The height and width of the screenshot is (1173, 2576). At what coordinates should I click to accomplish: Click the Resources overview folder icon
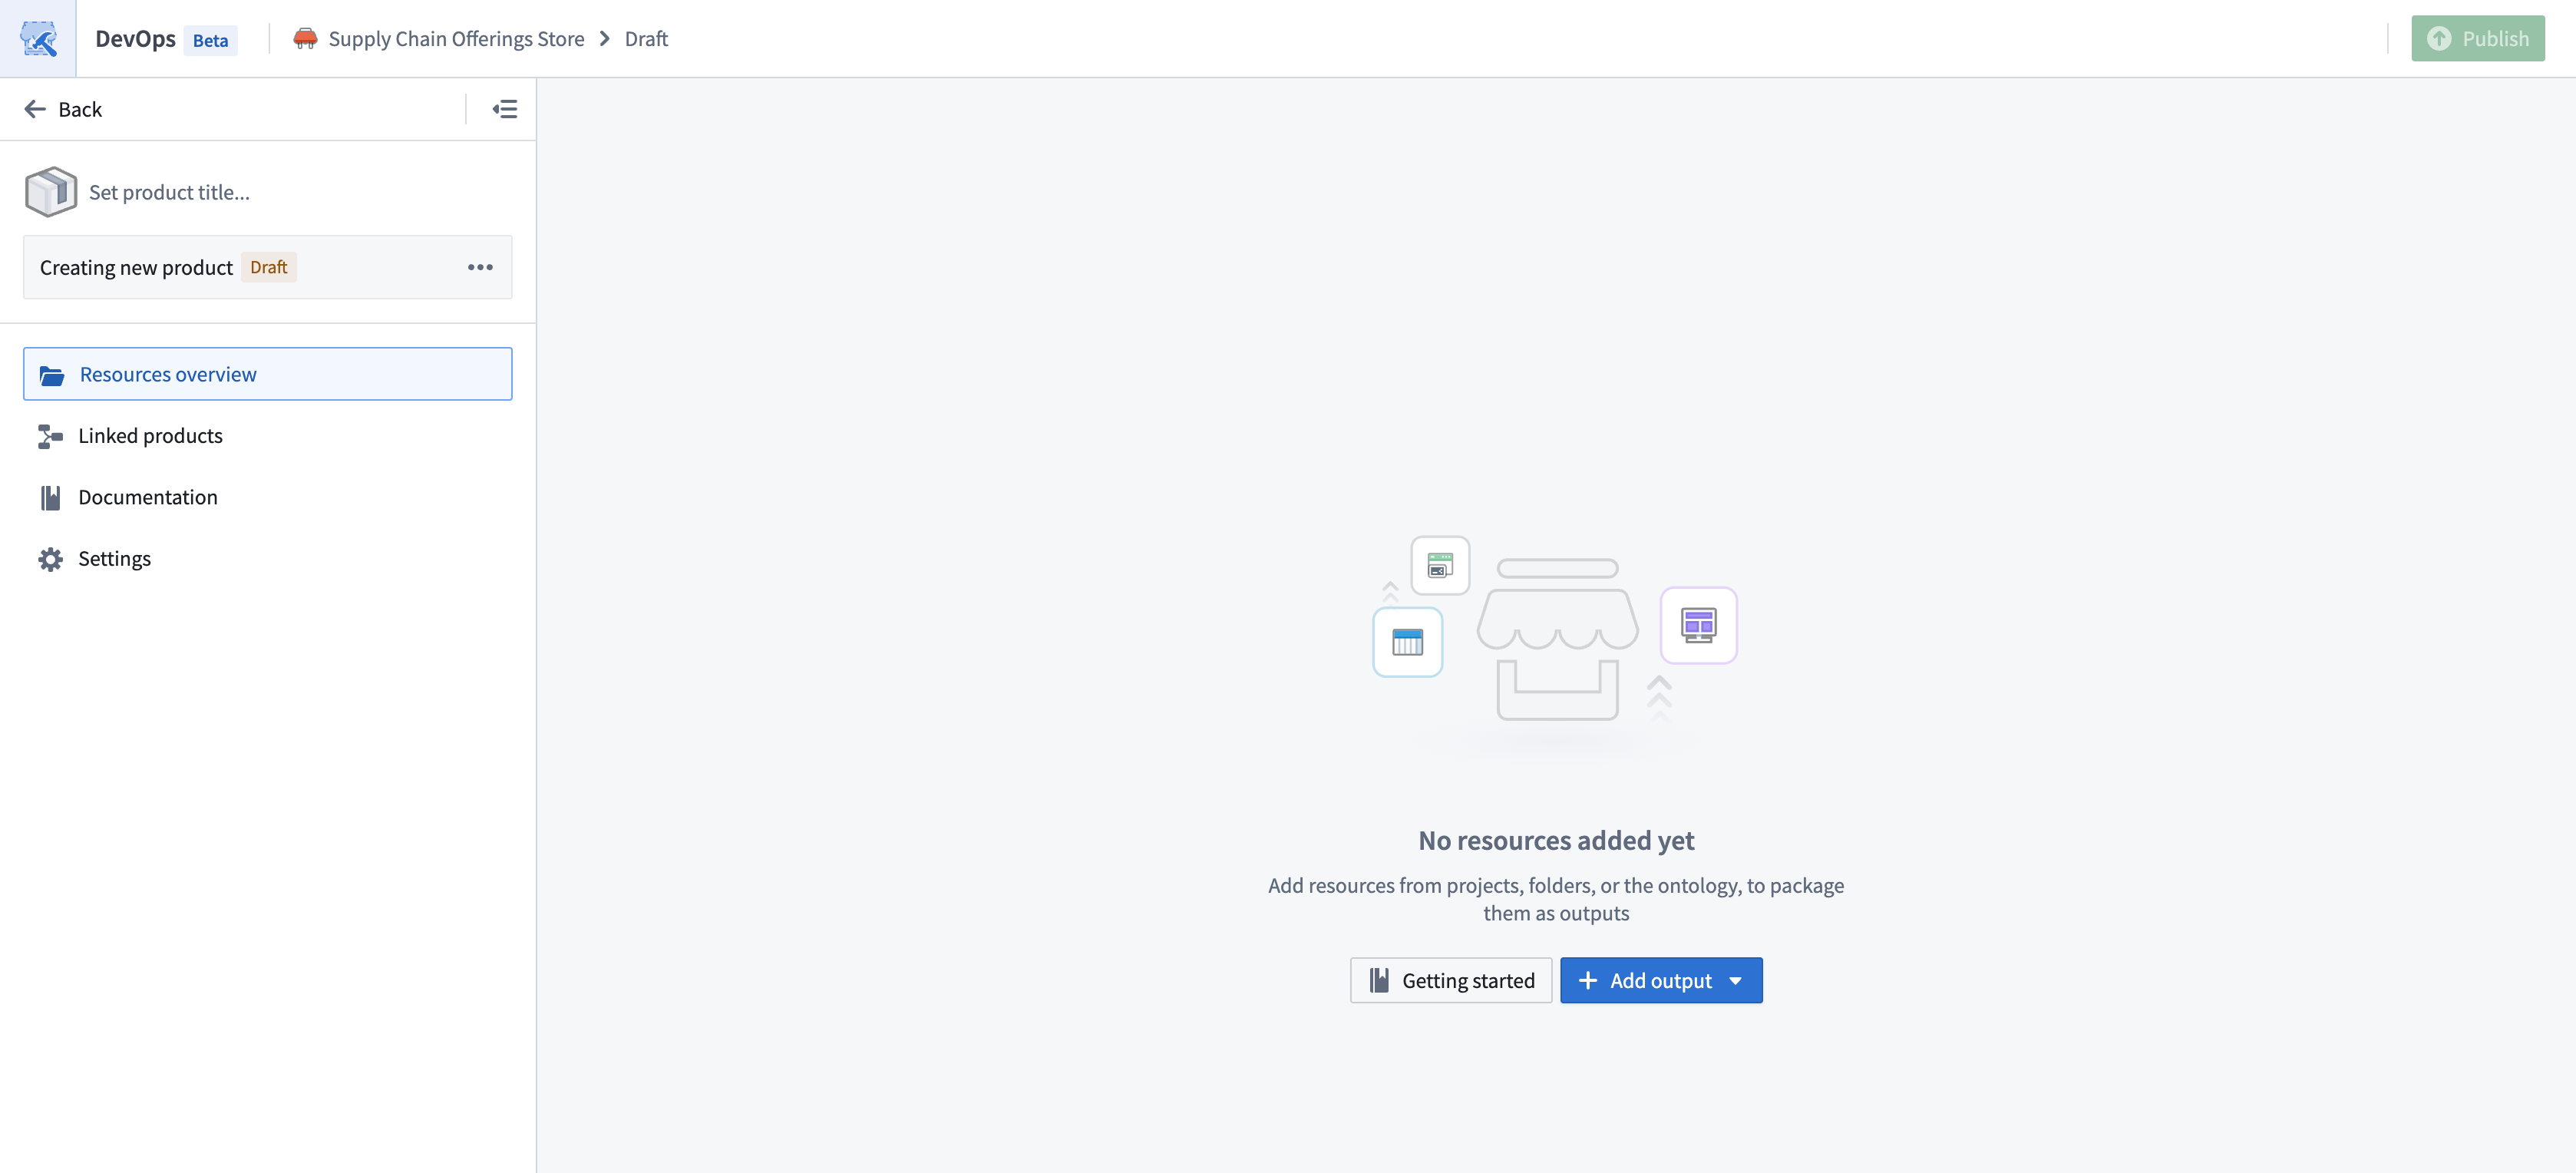point(52,375)
